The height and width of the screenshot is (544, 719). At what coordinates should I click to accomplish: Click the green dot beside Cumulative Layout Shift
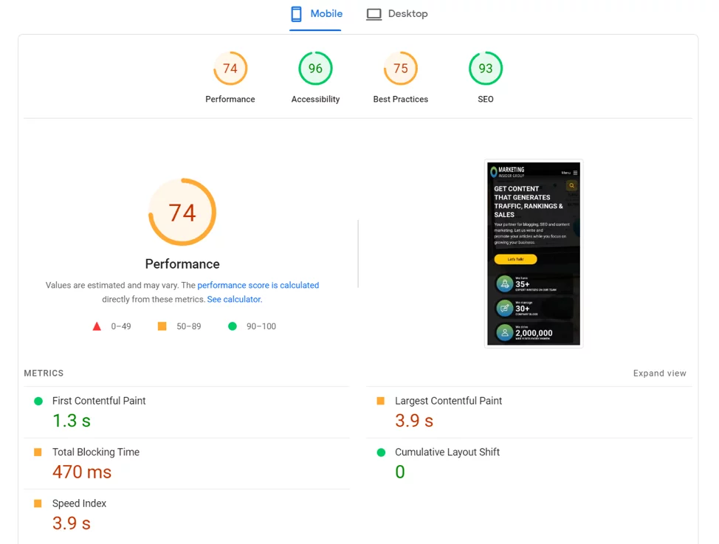[x=381, y=452]
